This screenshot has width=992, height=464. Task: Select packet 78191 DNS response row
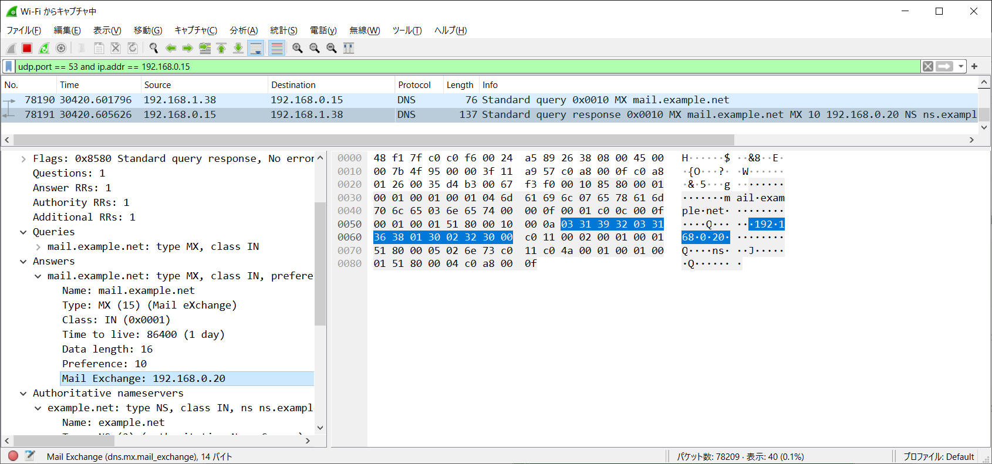pos(490,115)
